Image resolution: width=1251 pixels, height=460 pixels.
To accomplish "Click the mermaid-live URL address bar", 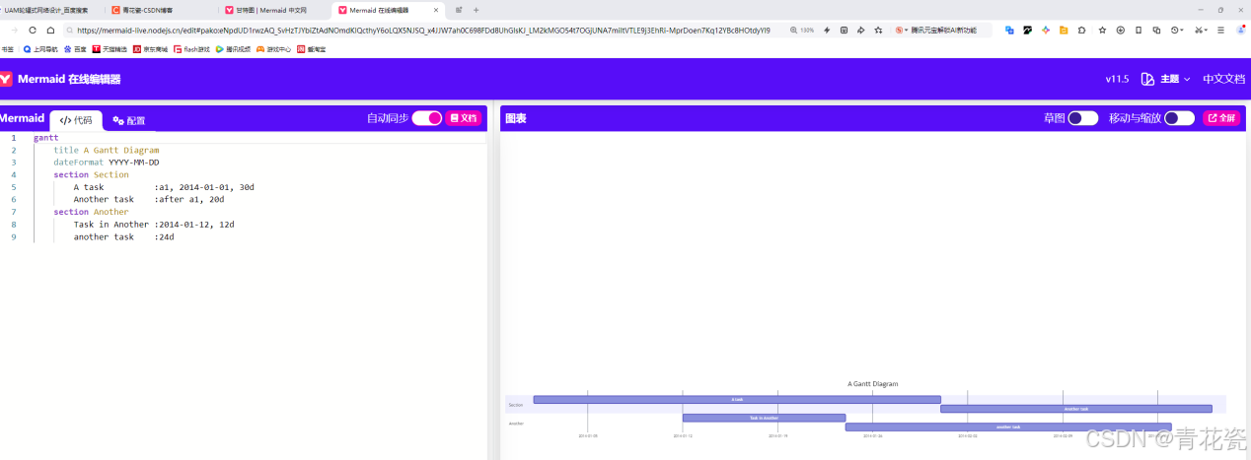I will 422,30.
